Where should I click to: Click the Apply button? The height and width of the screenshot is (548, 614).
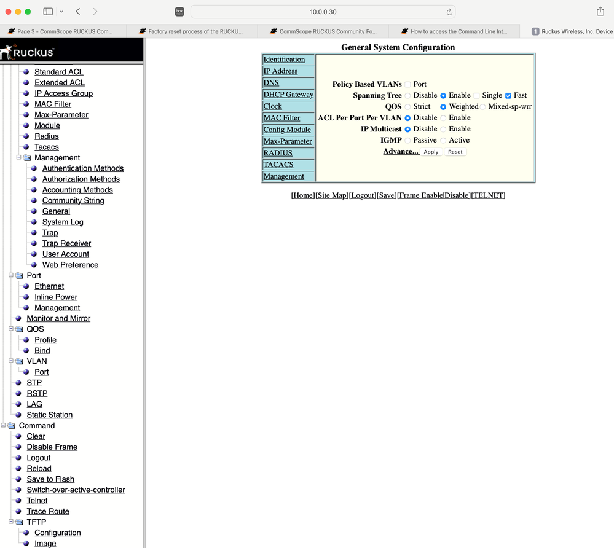click(x=431, y=152)
